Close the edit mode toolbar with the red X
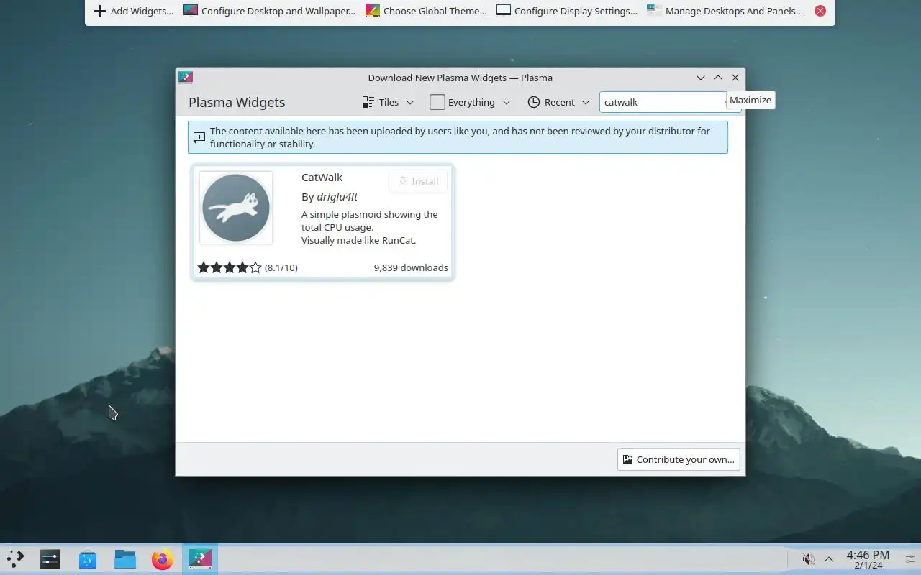The width and height of the screenshot is (921, 575). click(x=820, y=11)
